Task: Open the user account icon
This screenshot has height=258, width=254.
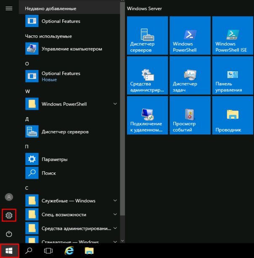Action: [9, 197]
